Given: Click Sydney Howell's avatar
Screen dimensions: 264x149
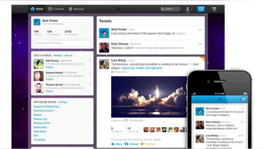Looking at the screenshot, I should [39, 76].
